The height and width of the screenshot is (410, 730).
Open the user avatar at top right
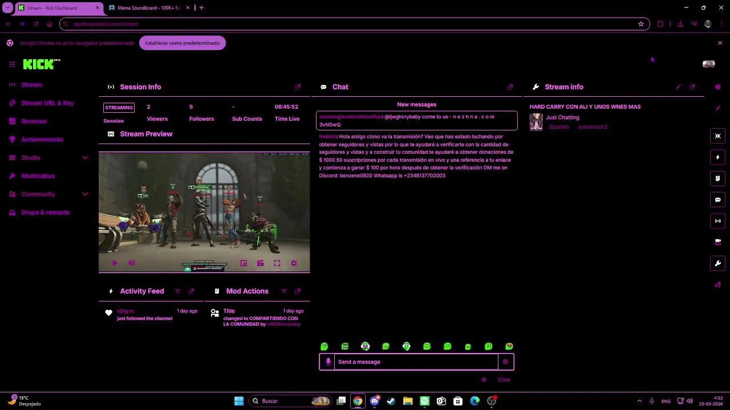pyautogui.click(x=708, y=64)
